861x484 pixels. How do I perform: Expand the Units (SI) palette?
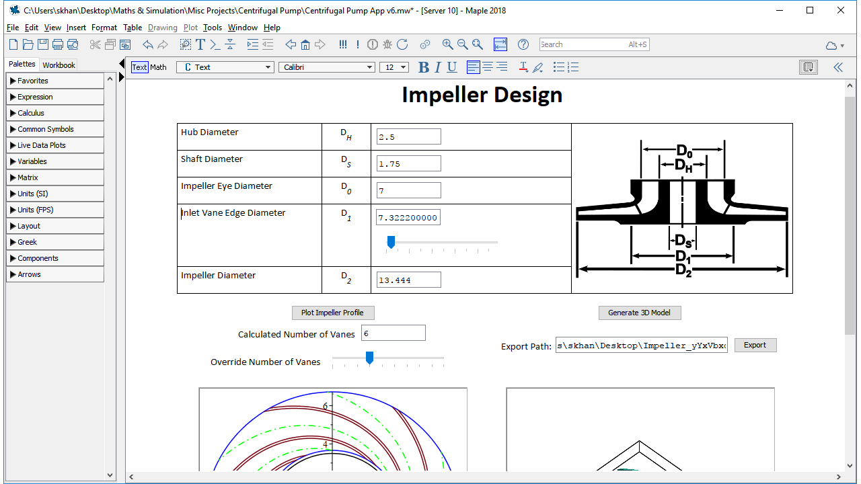(55, 194)
